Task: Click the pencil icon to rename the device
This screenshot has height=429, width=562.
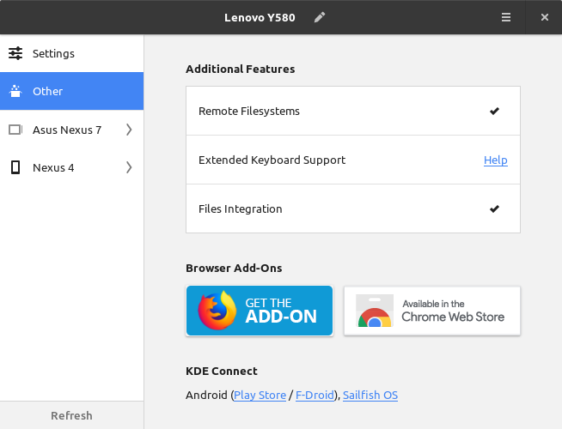Action: coord(320,17)
